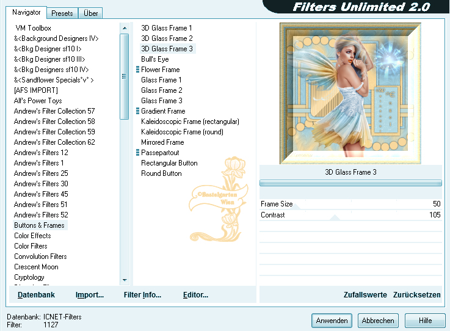Click the category list scrollbar thumb
Image resolution: width=450 pixels, height=331 pixels.
[x=125, y=76]
